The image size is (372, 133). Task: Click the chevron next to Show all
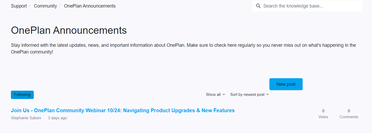(x=224, y=95)
